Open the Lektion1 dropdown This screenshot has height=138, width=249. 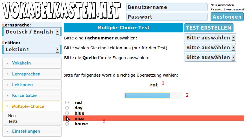[x=32, y=50]
